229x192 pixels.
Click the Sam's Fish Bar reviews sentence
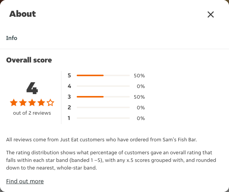102,140
